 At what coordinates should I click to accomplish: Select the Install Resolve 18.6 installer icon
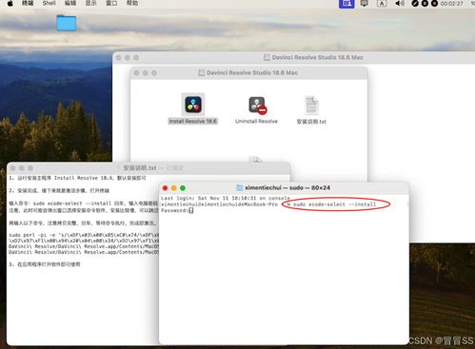[193, 105]
